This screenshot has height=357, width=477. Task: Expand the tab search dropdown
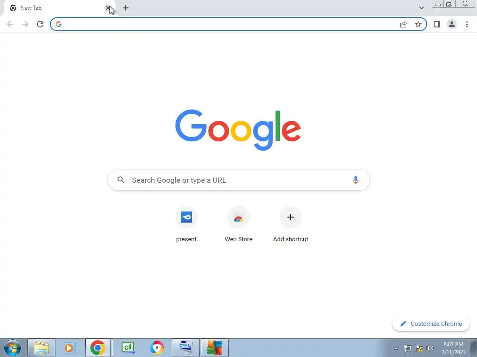[x=421, y=8]
